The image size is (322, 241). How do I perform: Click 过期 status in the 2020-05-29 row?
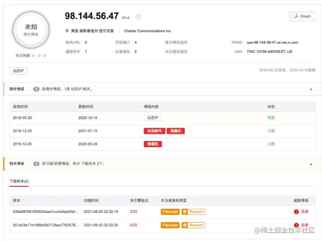pos(271,144)
